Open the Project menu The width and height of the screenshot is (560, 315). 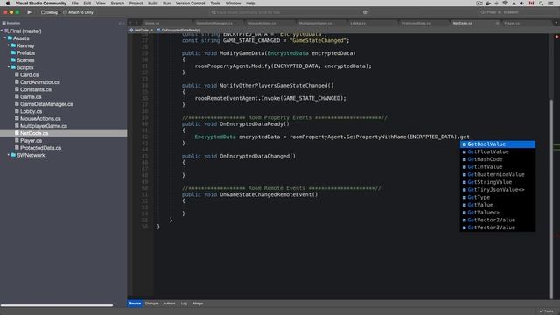tap(136, 3)
